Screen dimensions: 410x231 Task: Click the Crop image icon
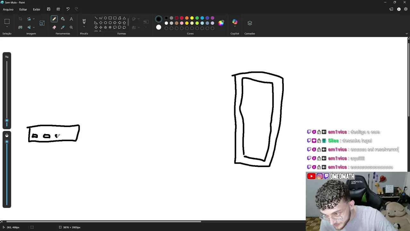pyautogui.click(x=20, y=19)
